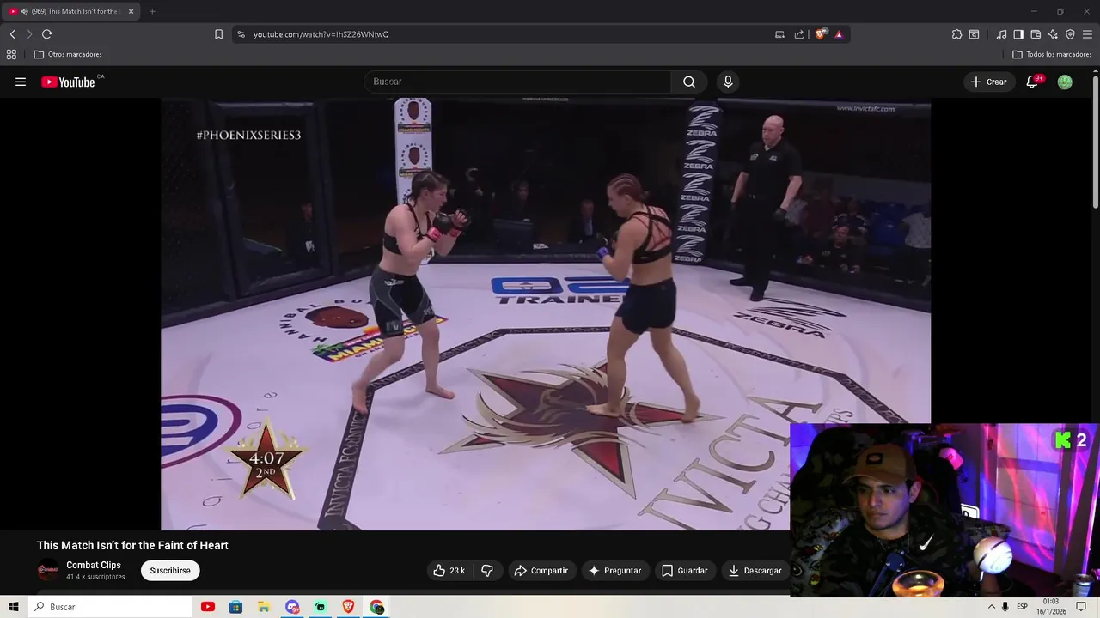Open the YouTube guide hamburger menu

(21, 82)
